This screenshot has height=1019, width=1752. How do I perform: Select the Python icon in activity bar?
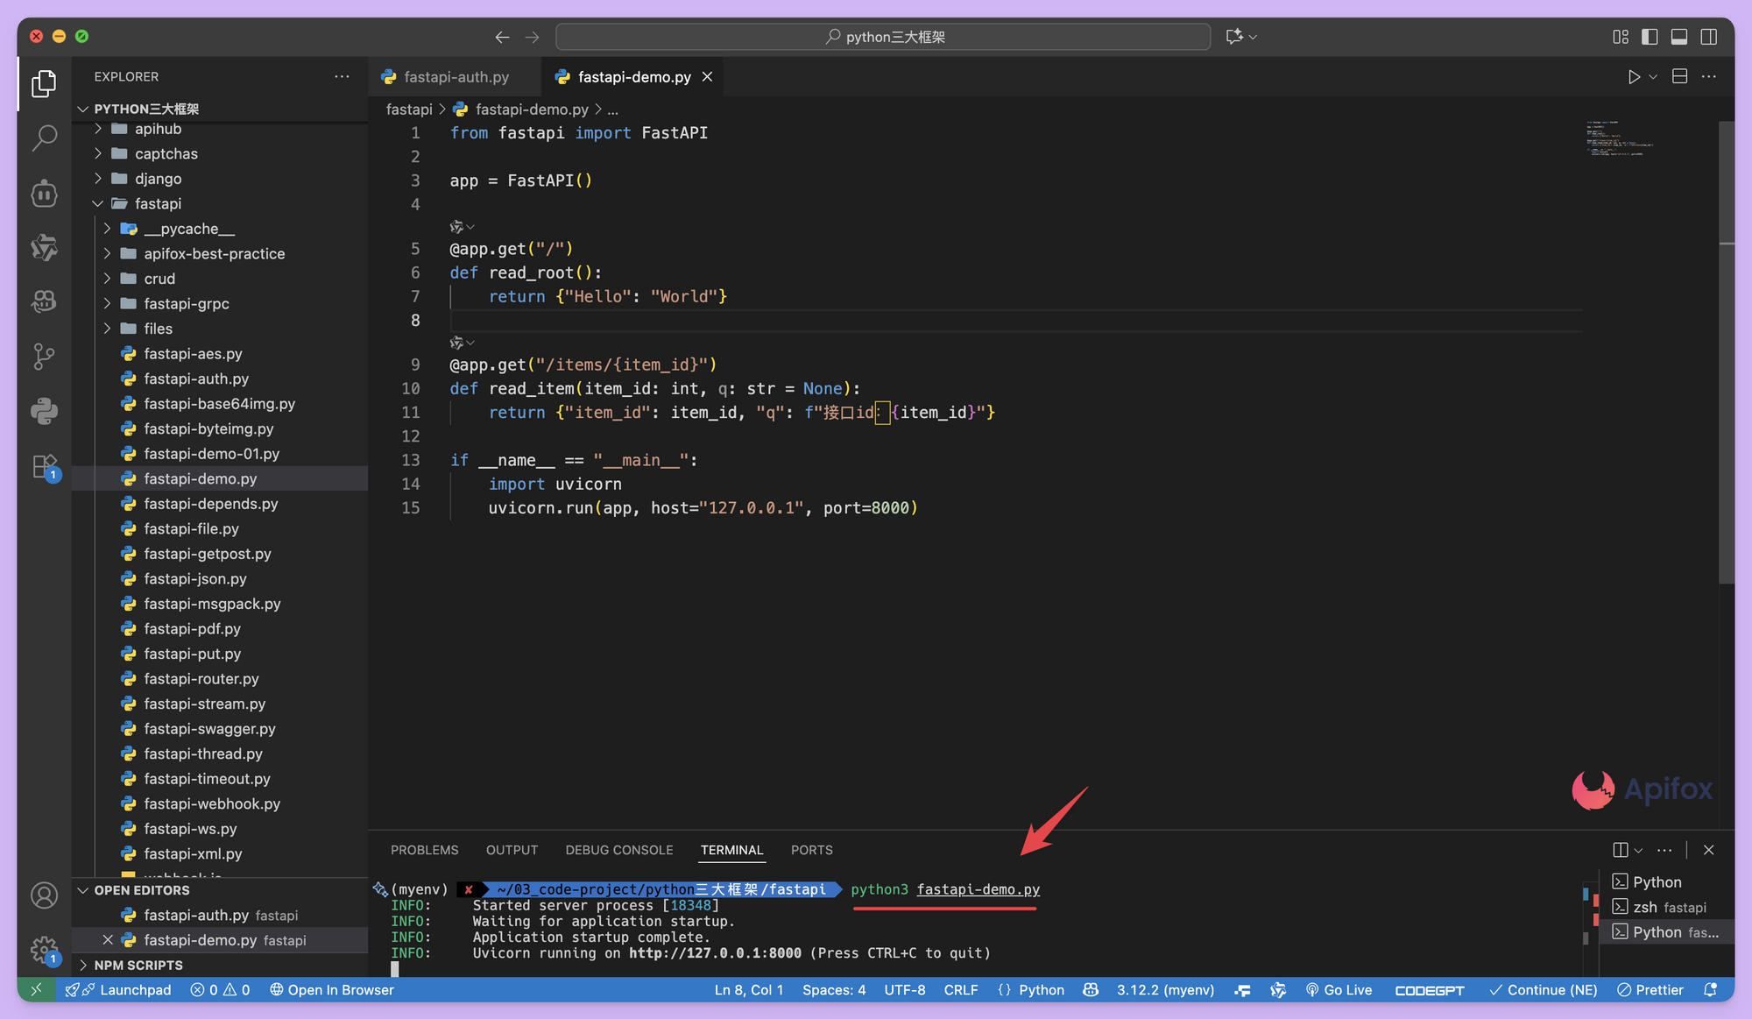pyautogui.click(x=44, y=411)
